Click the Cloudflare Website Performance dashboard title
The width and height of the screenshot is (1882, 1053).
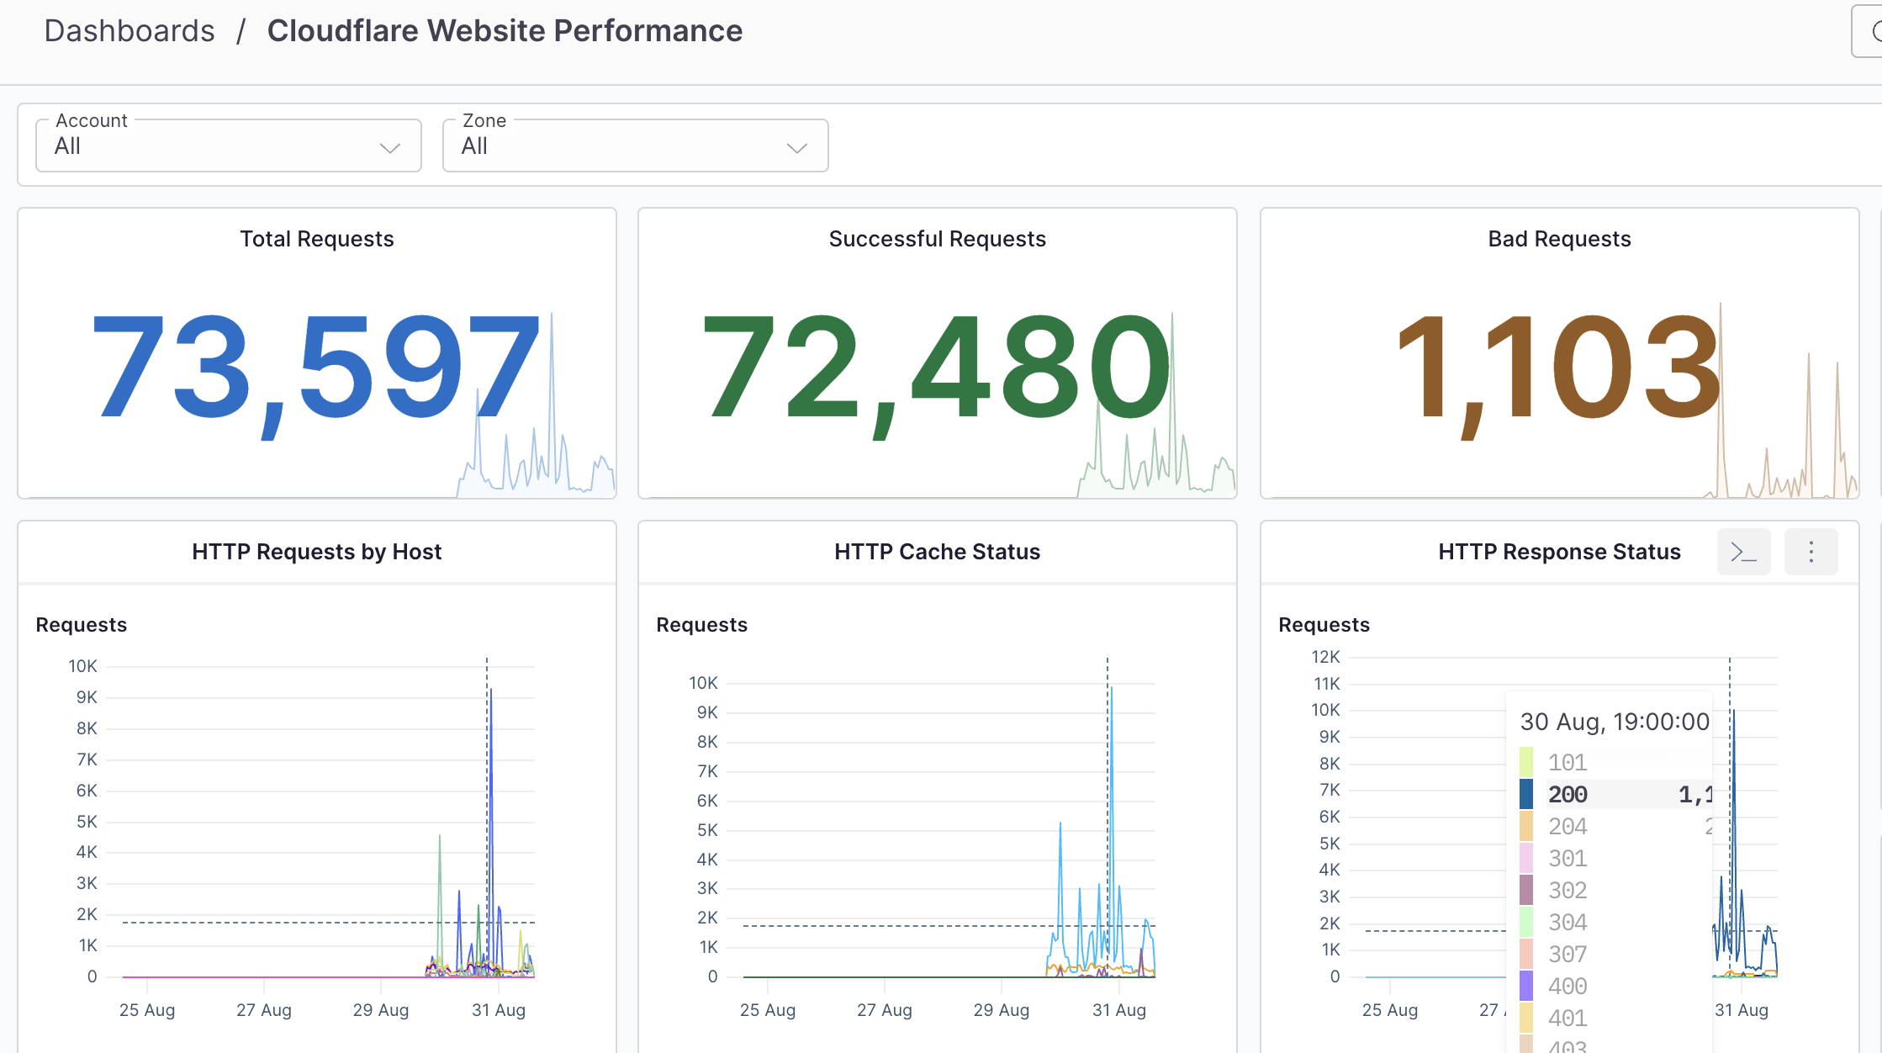[505, 30]
